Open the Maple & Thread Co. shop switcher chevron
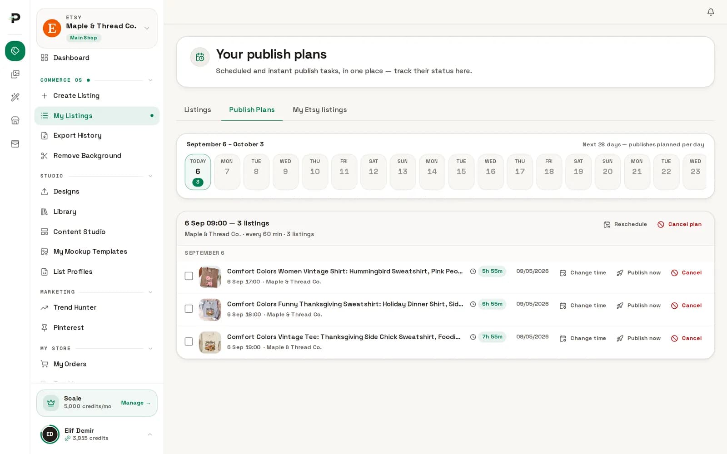 (147, 28)
